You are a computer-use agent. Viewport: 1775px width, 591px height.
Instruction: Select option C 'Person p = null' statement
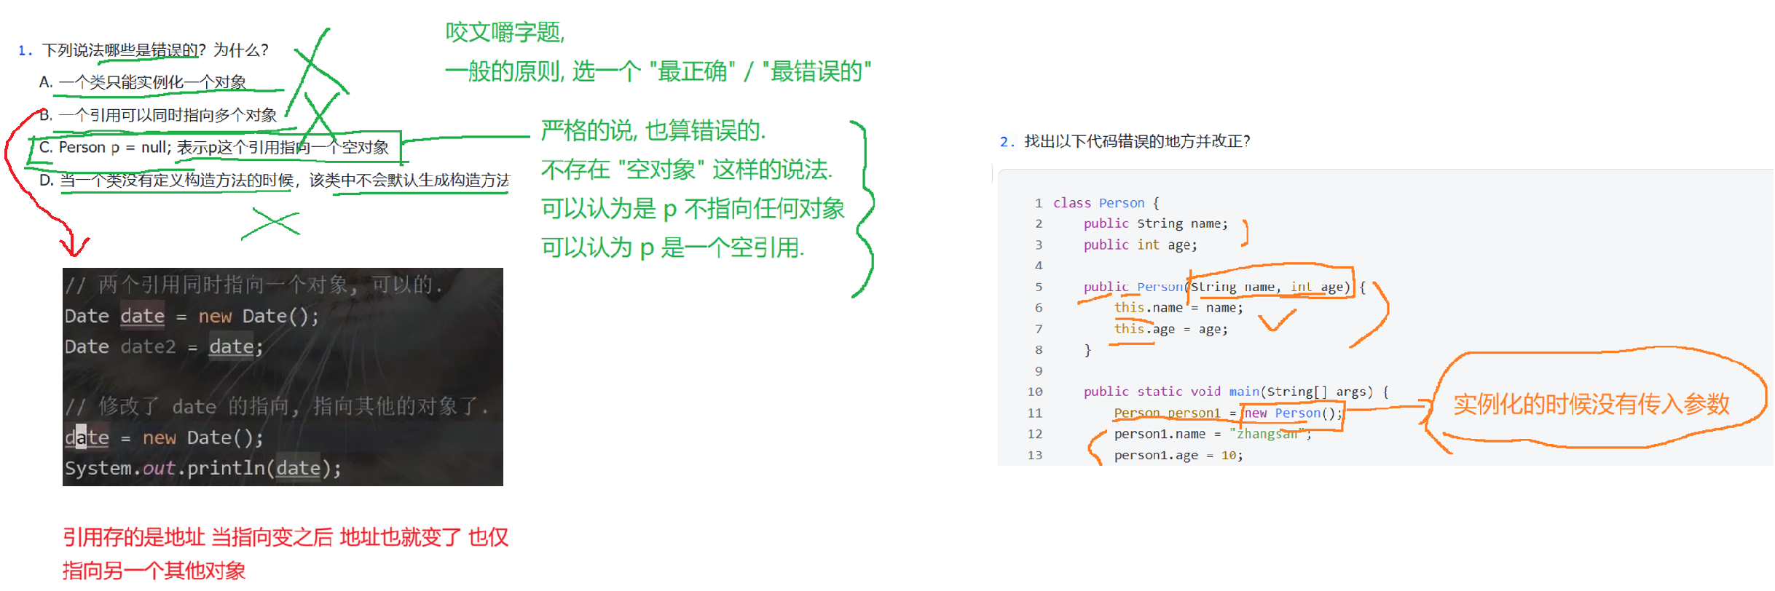pyautogui.click(x=214, y=147)
